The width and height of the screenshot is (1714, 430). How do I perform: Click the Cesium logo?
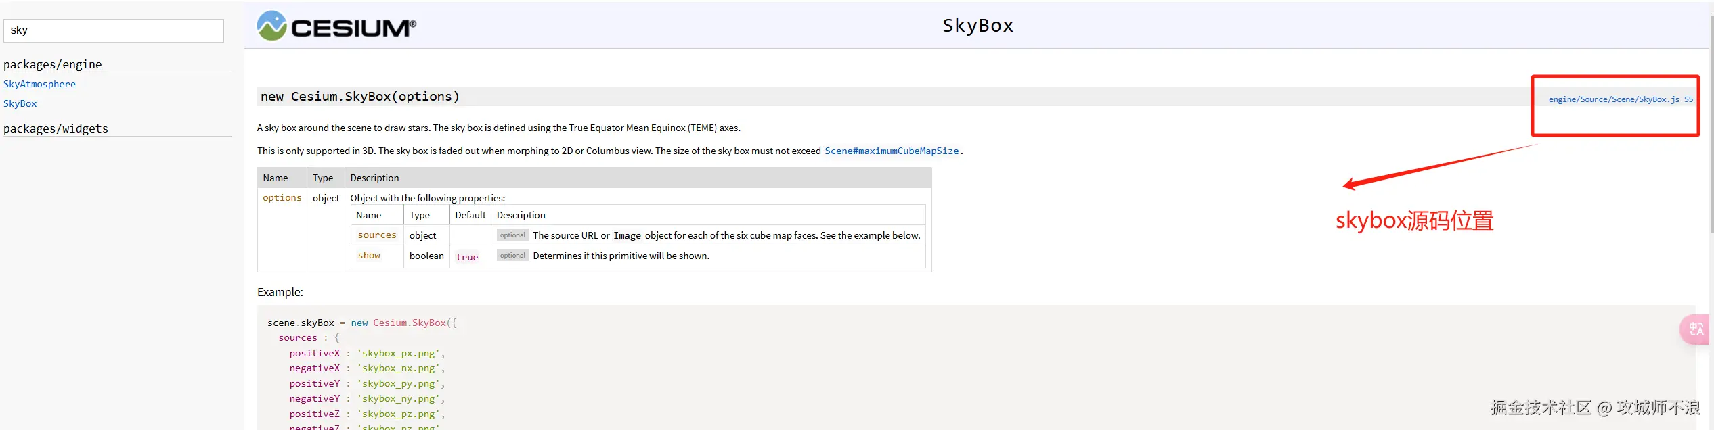click(336, 26)
